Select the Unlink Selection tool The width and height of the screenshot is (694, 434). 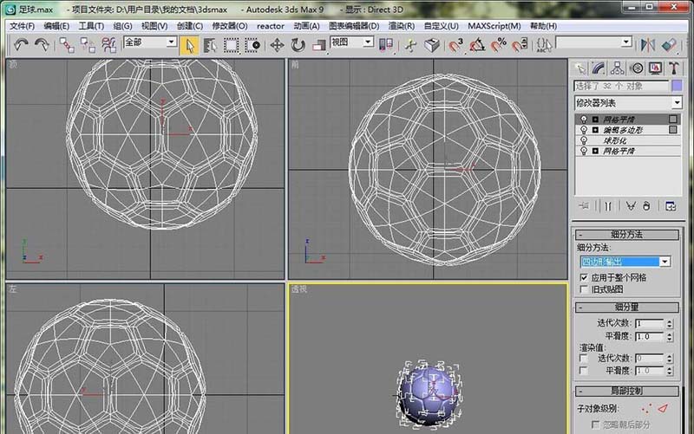[88, 45]
